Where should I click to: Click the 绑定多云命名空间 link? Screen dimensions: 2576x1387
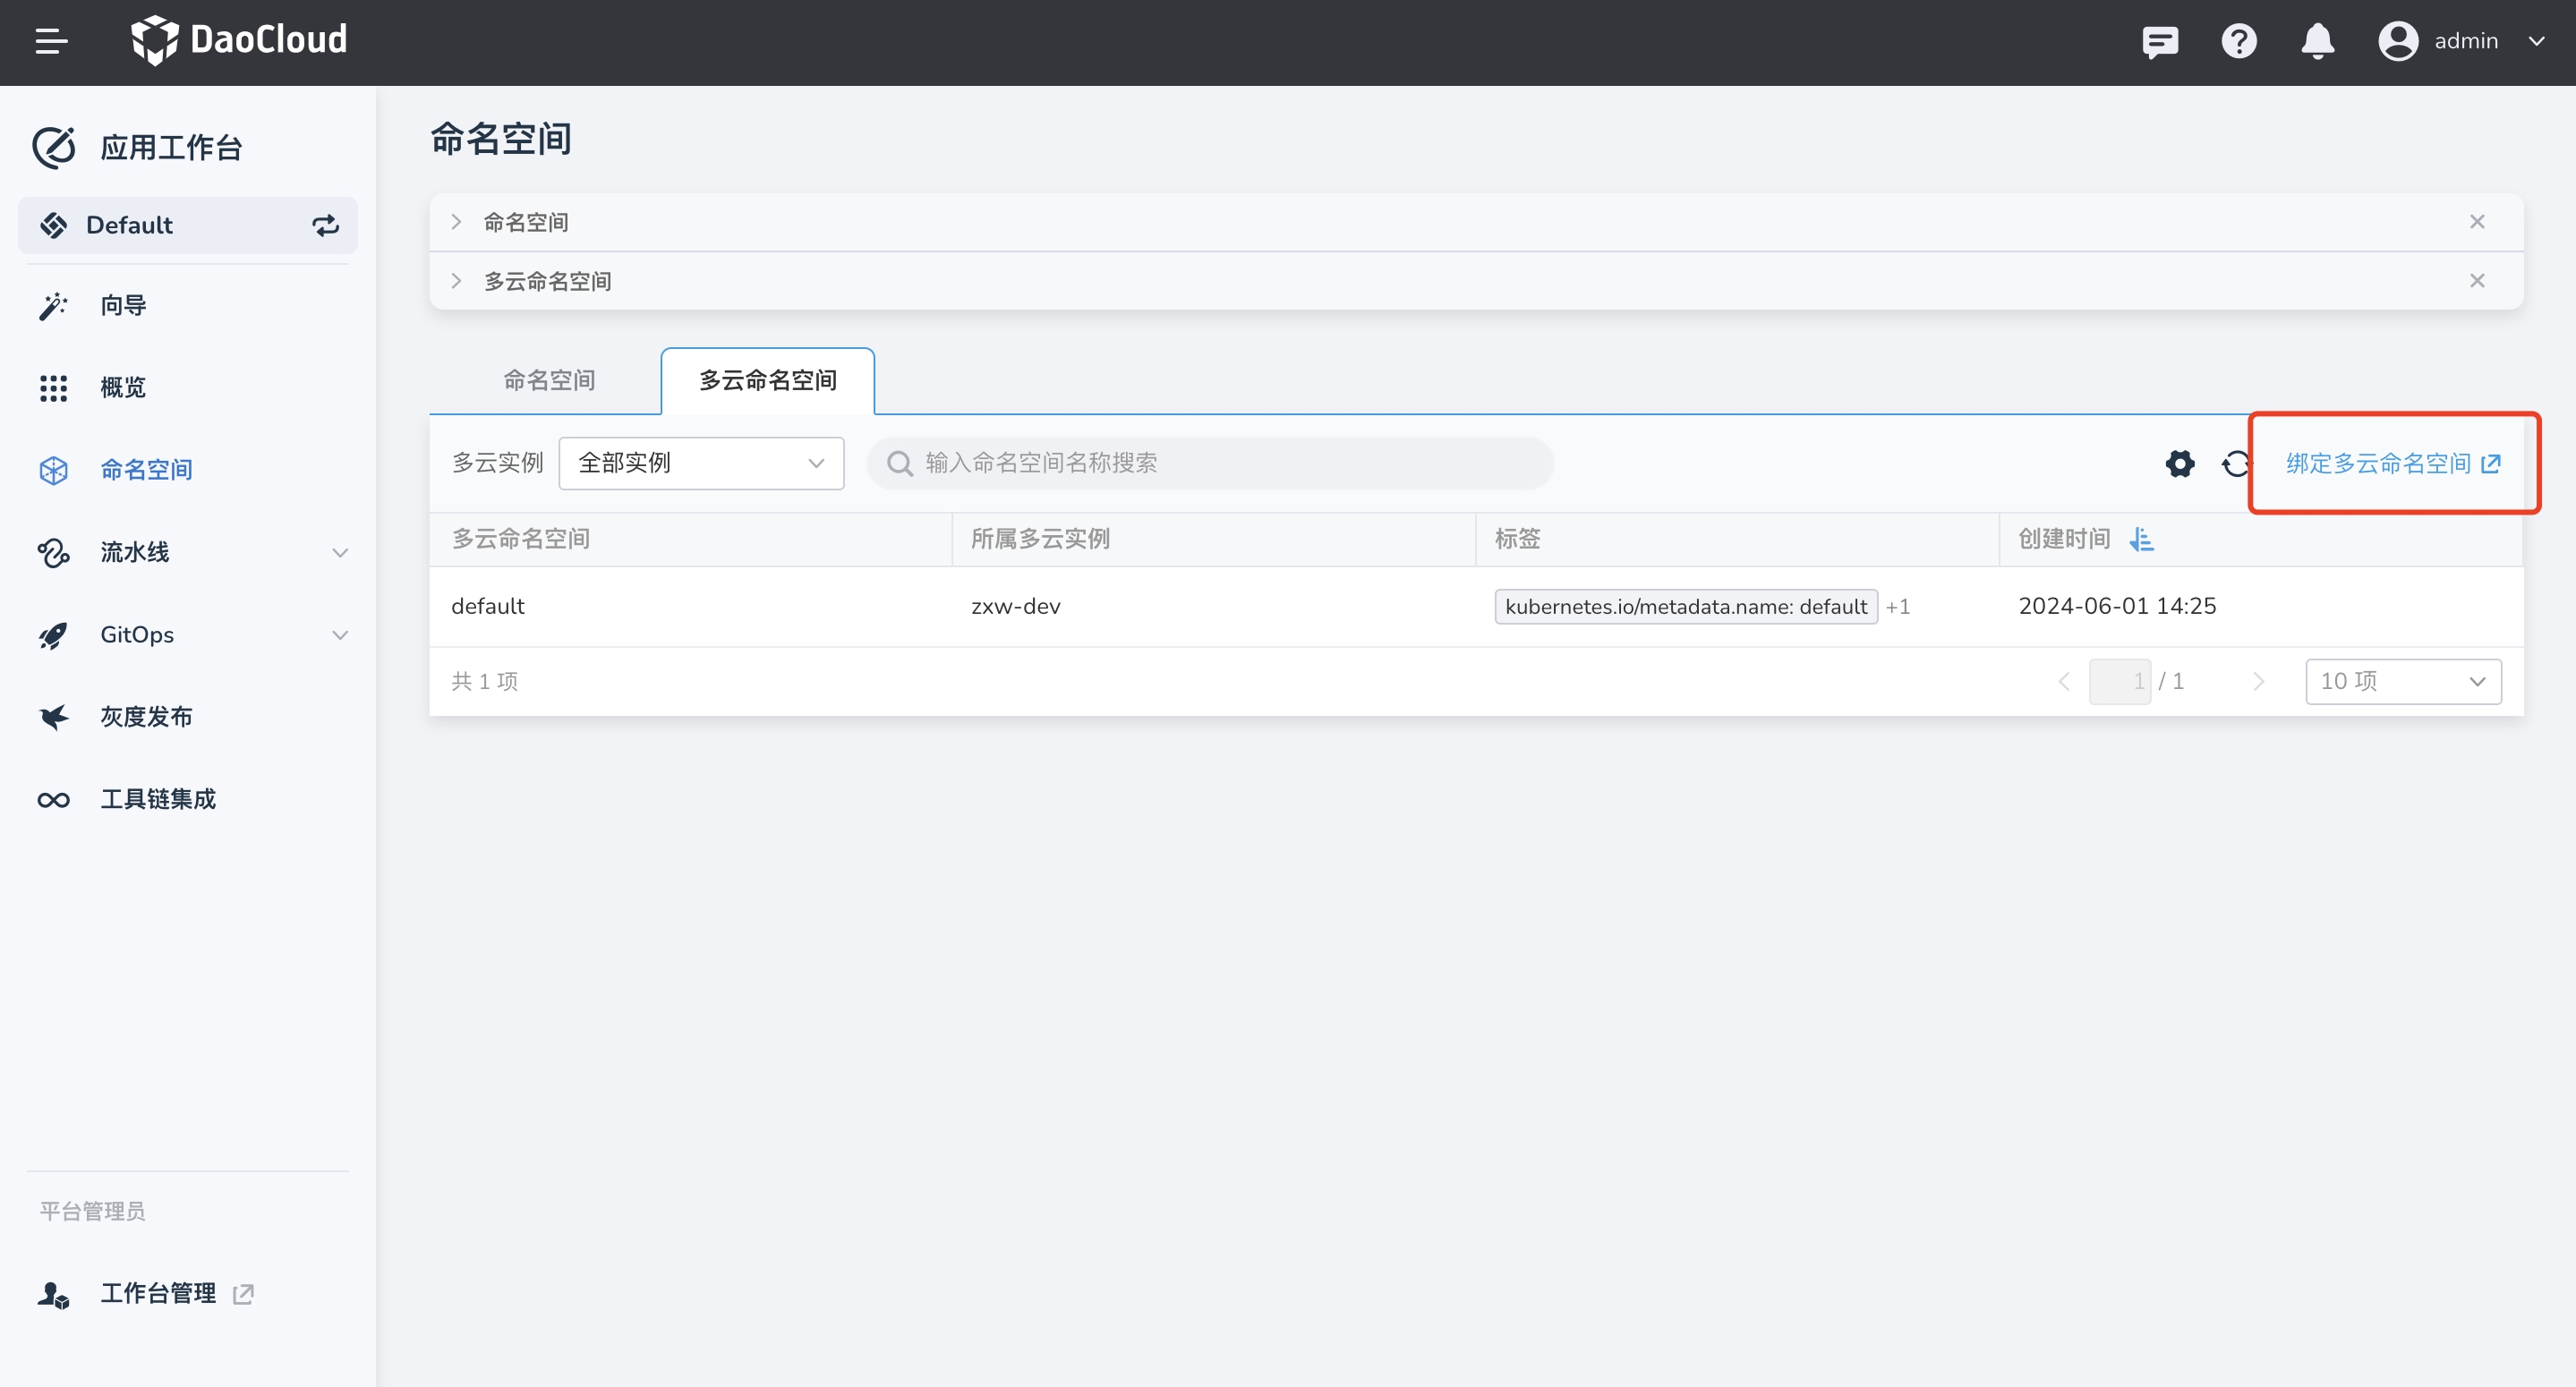(x=2391, y=463)
